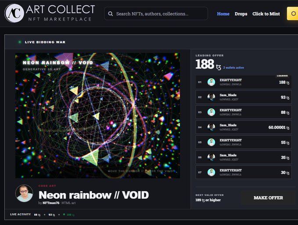Click the 188 tez amount in row 01
Viewport: 298px width, 225px height.
point(284,82)
